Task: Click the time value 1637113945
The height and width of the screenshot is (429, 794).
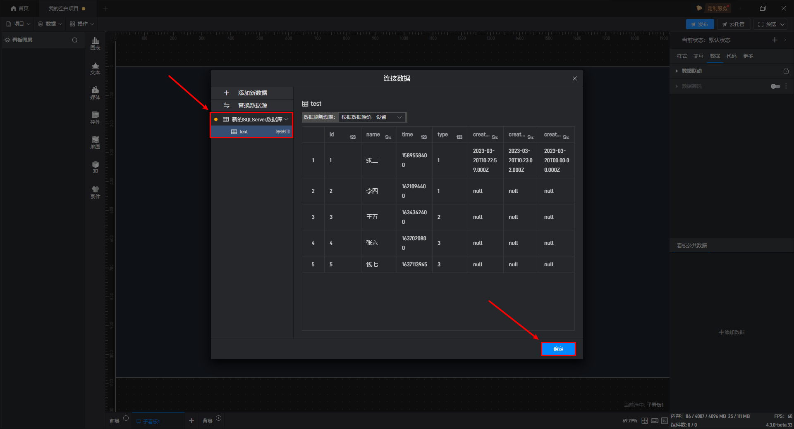Action: [414, 265]
